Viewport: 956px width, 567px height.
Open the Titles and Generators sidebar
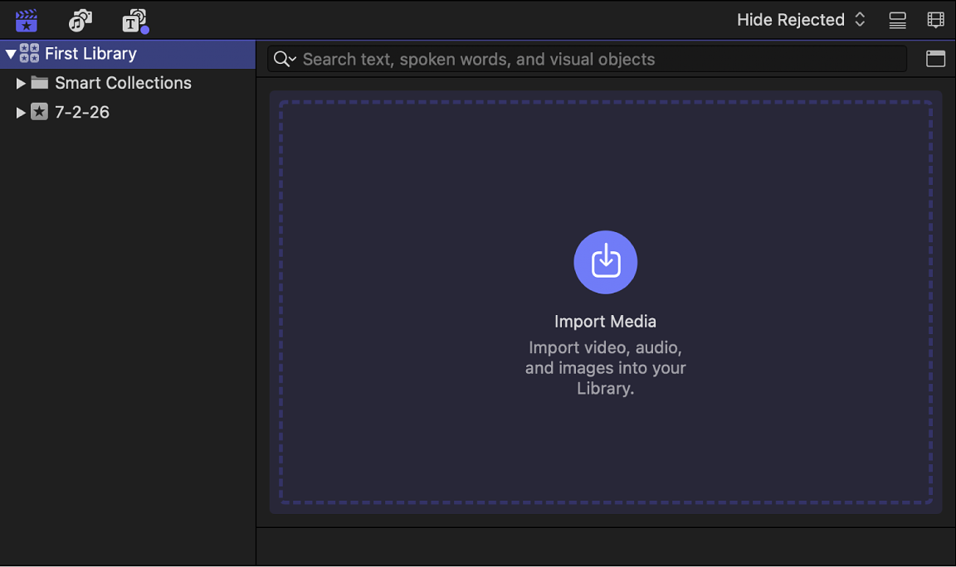click(134, 21)
